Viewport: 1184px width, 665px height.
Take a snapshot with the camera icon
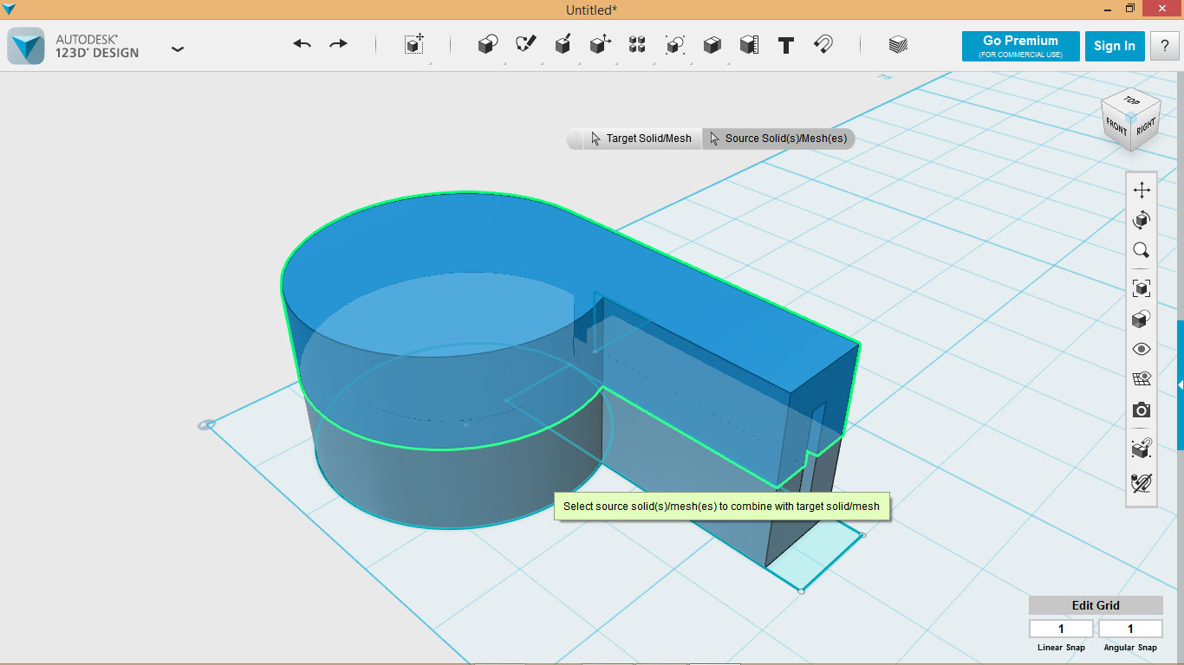coord(1141,410)
